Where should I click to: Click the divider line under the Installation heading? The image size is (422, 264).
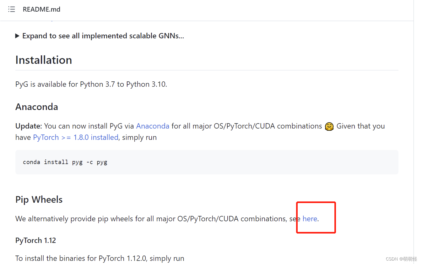(207, 70)
